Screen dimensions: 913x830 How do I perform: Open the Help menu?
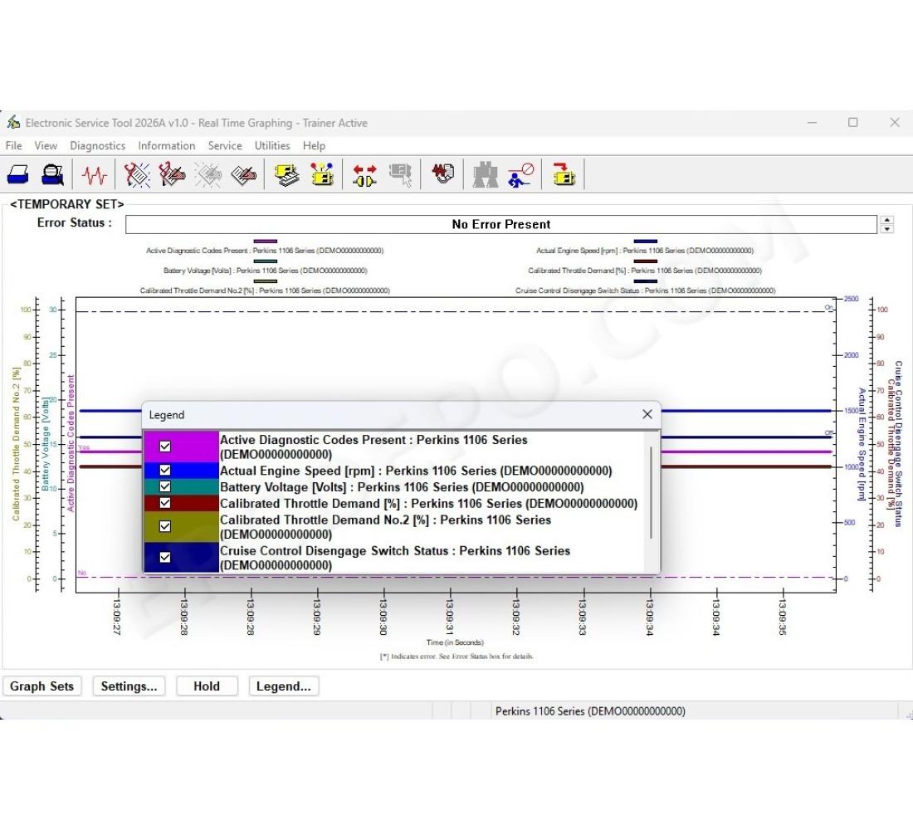pos(314,145)
